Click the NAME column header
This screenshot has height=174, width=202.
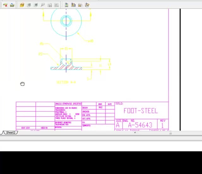[x=100, y=104]
